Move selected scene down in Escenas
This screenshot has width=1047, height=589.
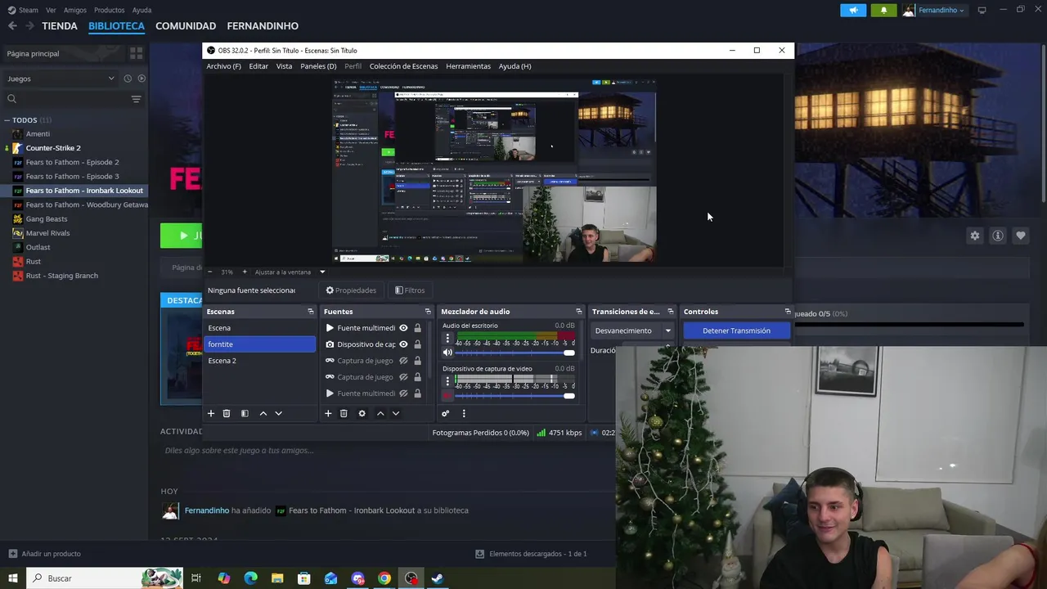click(278, 413)
